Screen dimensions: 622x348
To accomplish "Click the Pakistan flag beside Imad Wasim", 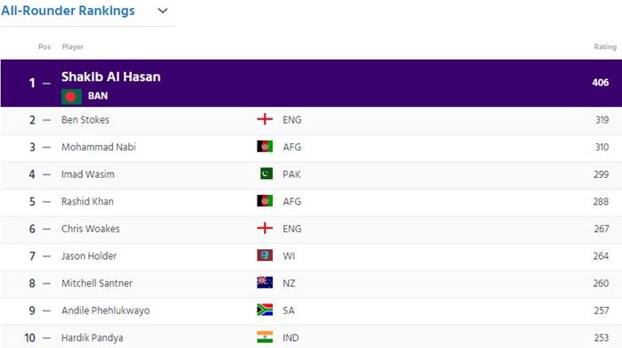I will (x=266, y=174).
